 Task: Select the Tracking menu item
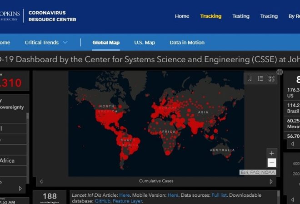click(211, 16)
